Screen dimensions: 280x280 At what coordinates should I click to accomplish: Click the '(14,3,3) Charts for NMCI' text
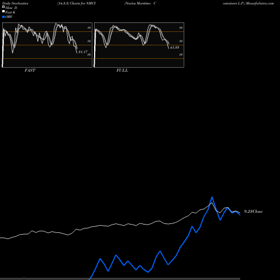77,3
